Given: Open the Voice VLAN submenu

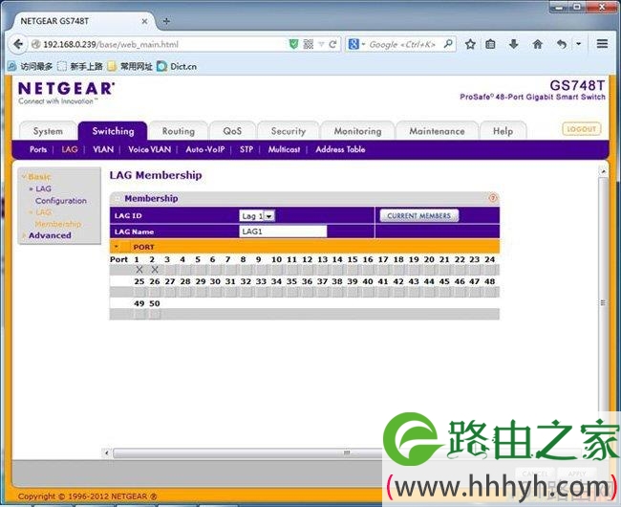Looking at the screenshot, I should [150, 149].
